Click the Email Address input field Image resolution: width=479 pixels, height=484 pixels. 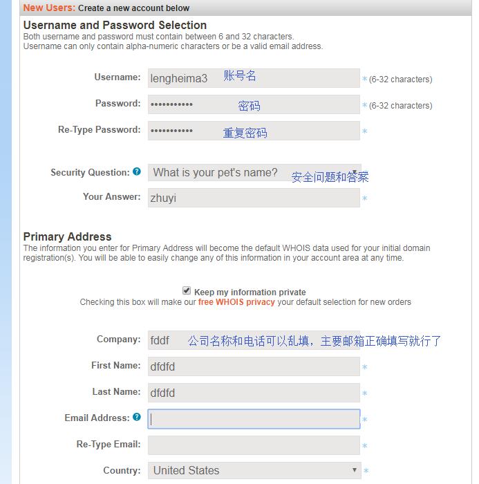pos(254,418)
